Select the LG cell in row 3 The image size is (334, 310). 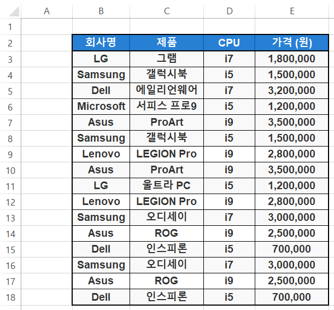pyautogui.click(x=101, y=59)
